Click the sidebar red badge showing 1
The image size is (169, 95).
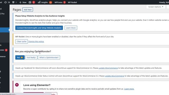tap(6, 50)
